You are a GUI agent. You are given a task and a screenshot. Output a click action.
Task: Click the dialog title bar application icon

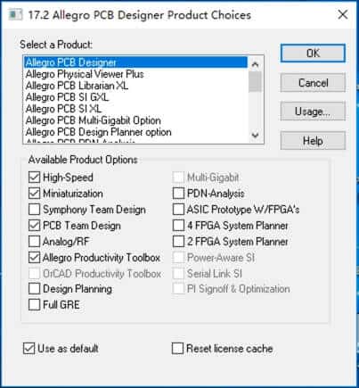click(x=15, y=14)
